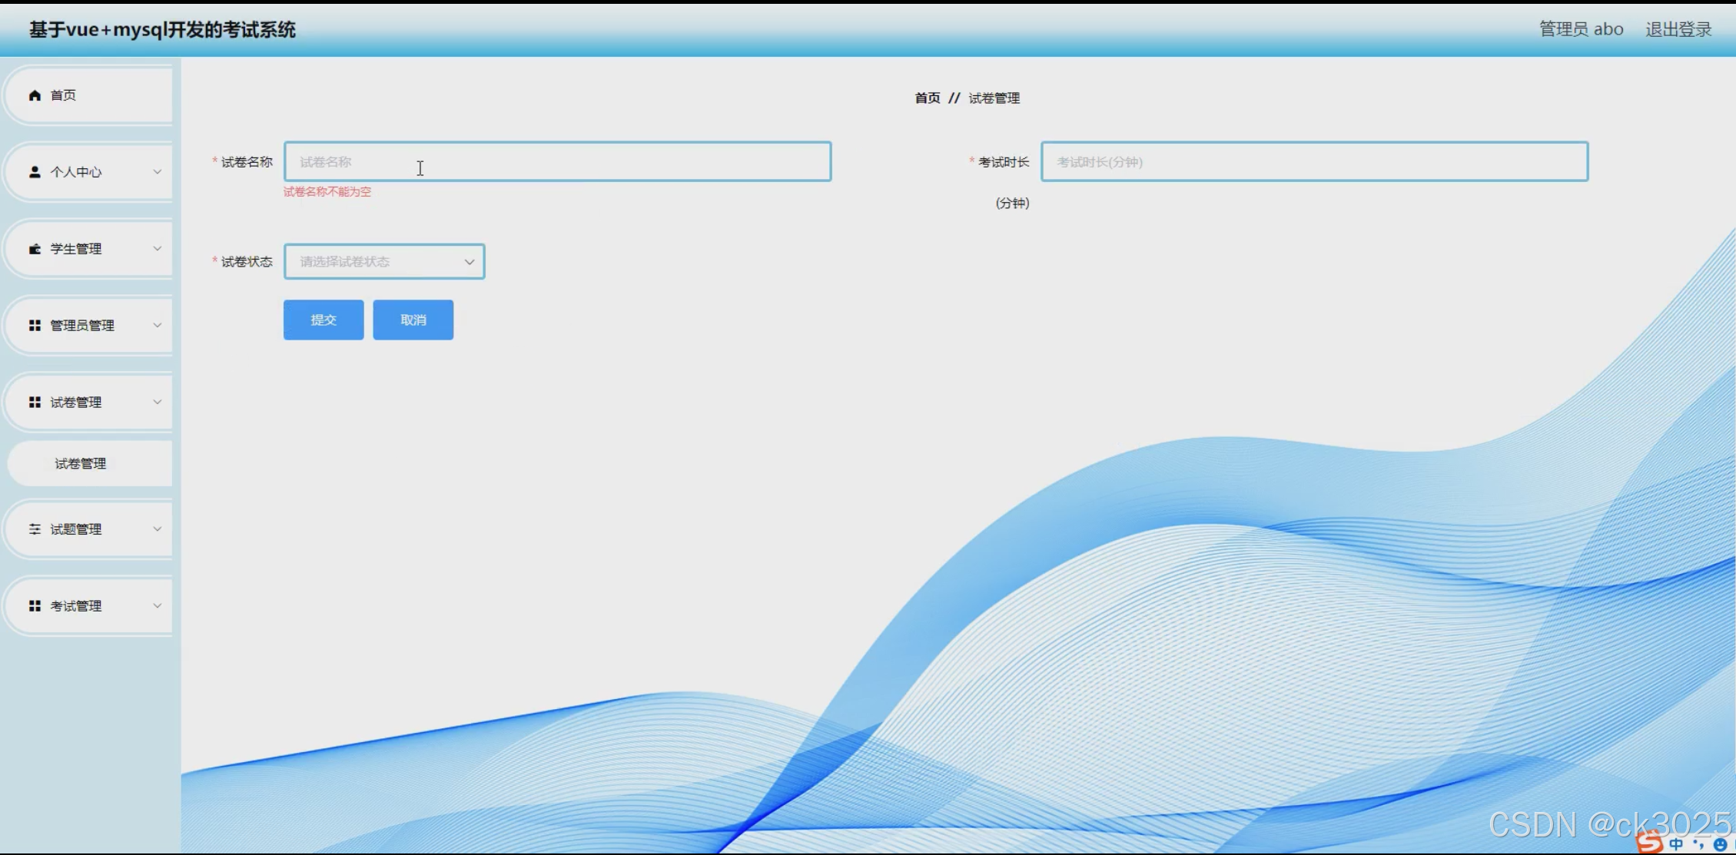This screenshot has width=1736, height=855.
Task: Click the 考试管理 grid icon
Action: [x=35, y=606]
